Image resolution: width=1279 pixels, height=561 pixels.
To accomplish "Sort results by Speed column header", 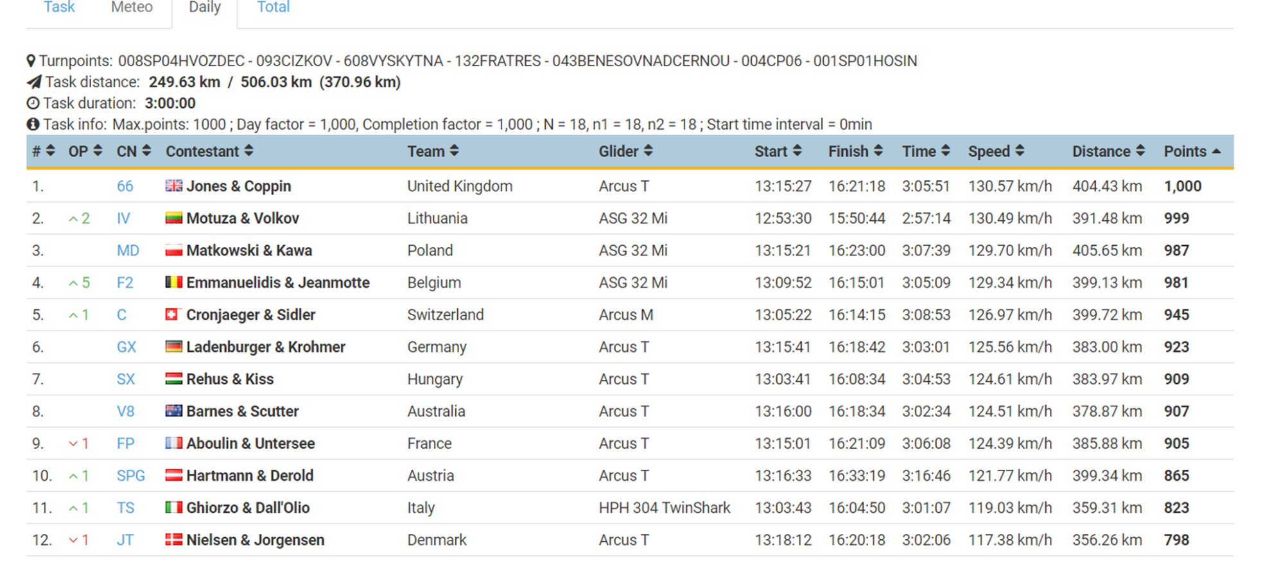I will coord(996,151).
